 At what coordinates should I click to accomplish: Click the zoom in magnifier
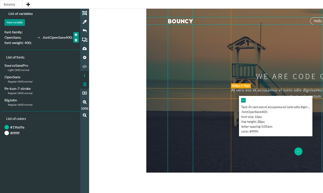(85, 102)
